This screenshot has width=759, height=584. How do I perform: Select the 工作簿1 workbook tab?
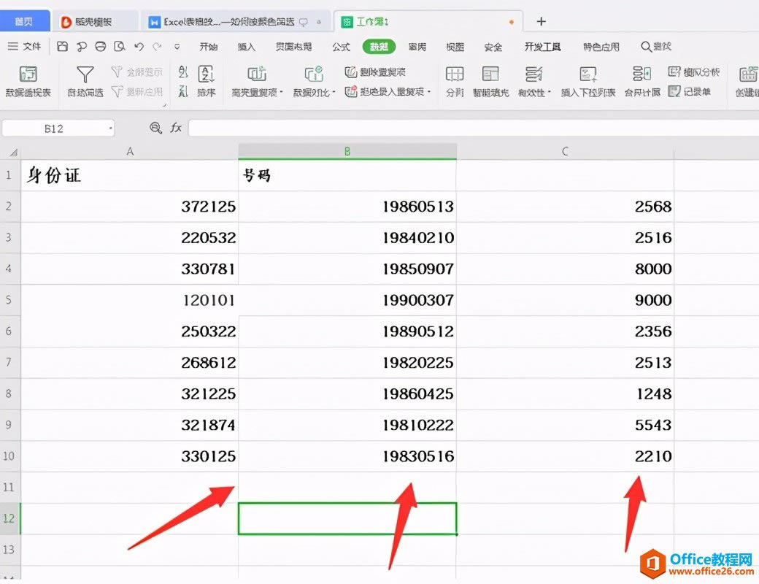428,22
